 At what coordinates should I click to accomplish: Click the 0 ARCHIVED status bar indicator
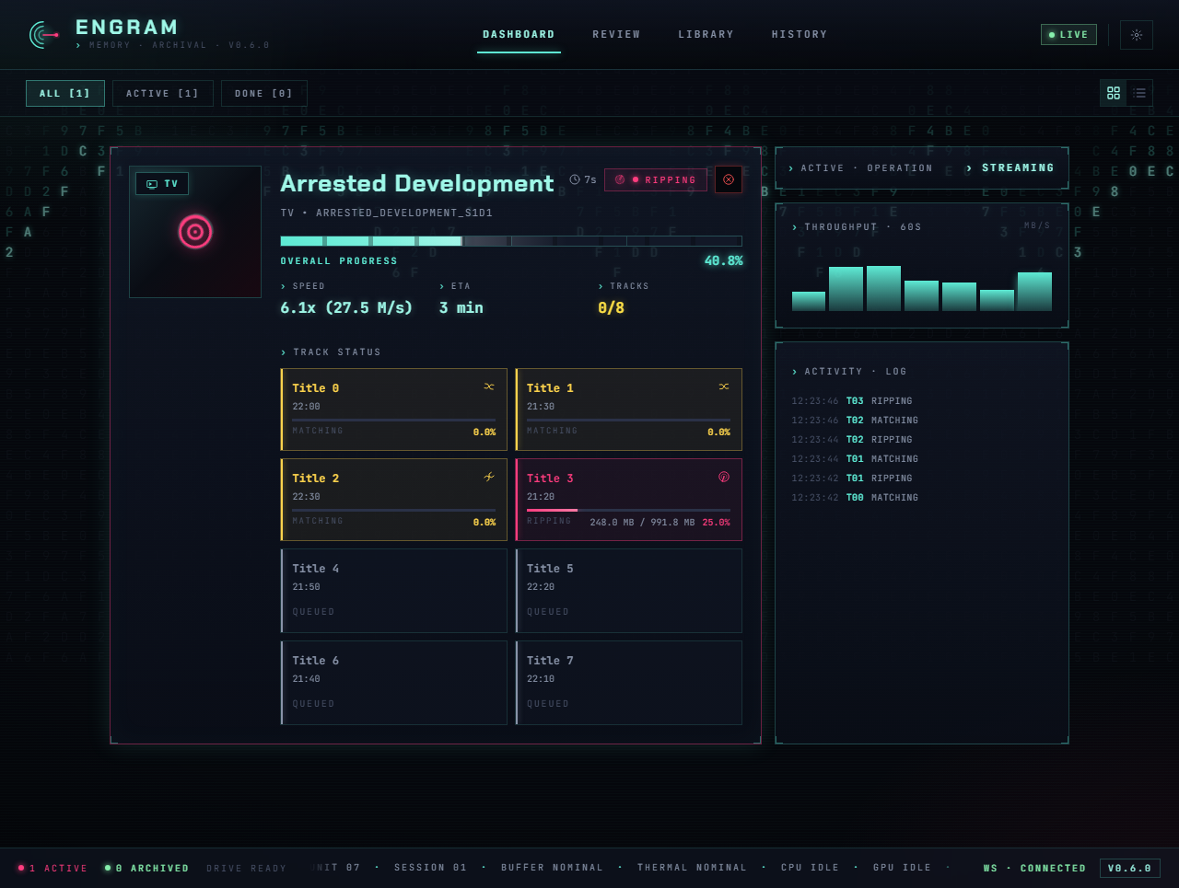147,869
